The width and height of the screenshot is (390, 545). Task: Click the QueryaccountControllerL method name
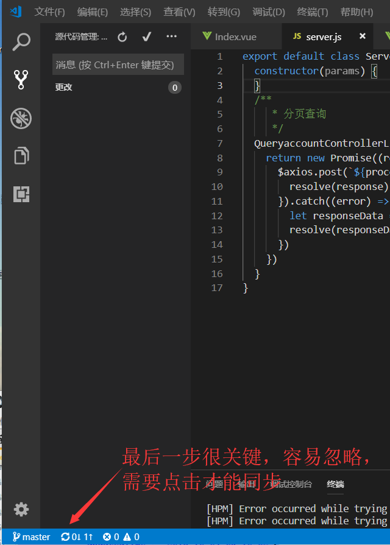point(322,143)
